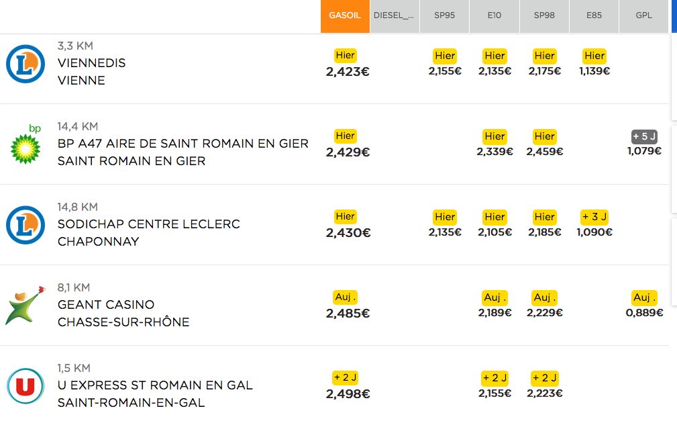
Task: Select the SP98 fuel tab
Action: (544, 16)
